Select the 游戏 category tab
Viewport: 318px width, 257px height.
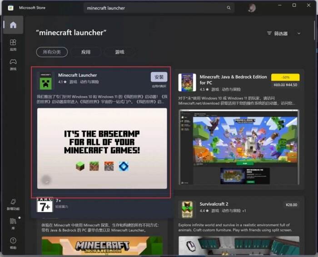pyautogui.click(x=119, y=52)
